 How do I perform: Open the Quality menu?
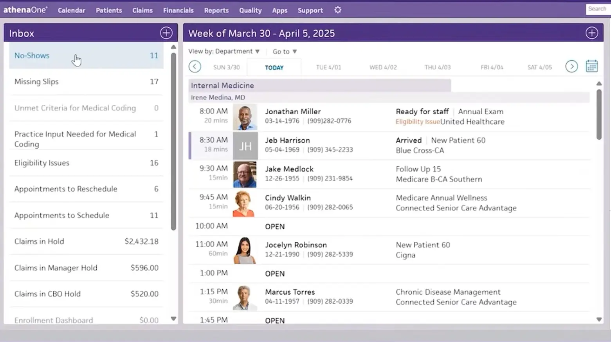pos(251,11)
